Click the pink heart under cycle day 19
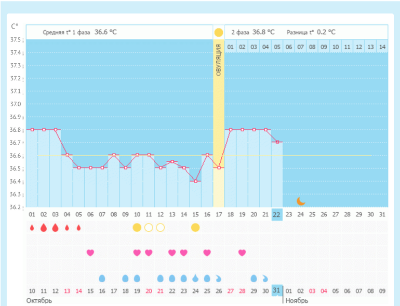This screenshot has height=306, width=400. 242,253
